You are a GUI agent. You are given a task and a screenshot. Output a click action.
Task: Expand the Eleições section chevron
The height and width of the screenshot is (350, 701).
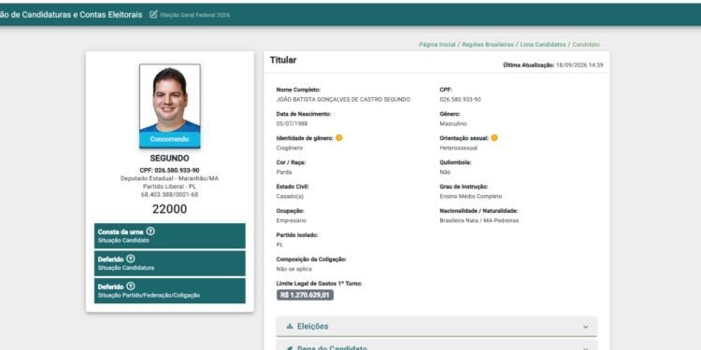586,327
